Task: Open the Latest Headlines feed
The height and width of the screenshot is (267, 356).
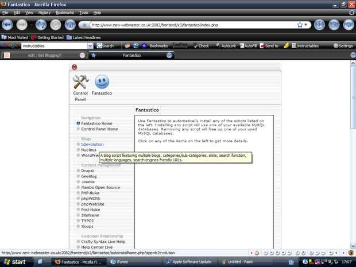Action: point(84,37)
